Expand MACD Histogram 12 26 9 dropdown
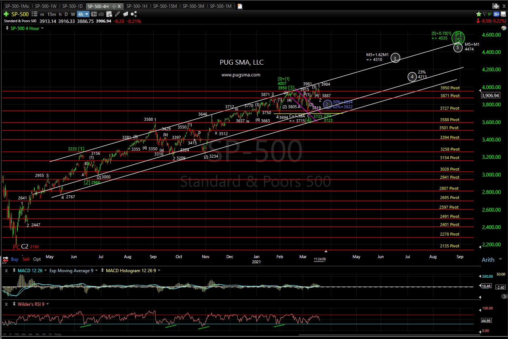 pyautogui.click(x=159, y=271)
